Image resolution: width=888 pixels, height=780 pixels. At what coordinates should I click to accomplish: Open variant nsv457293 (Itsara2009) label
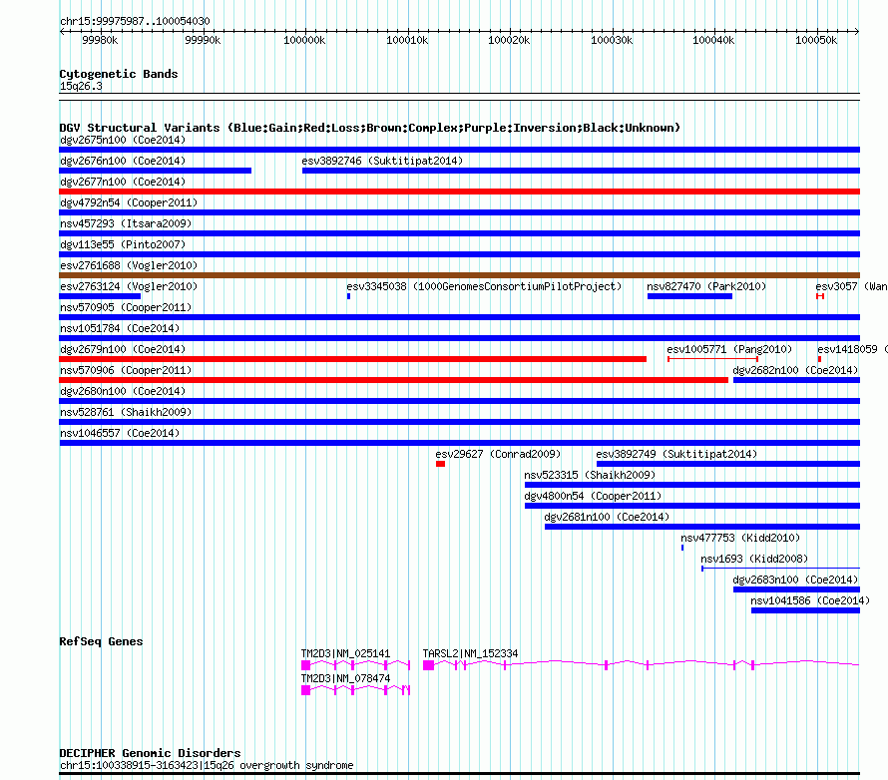click(126, 223)
